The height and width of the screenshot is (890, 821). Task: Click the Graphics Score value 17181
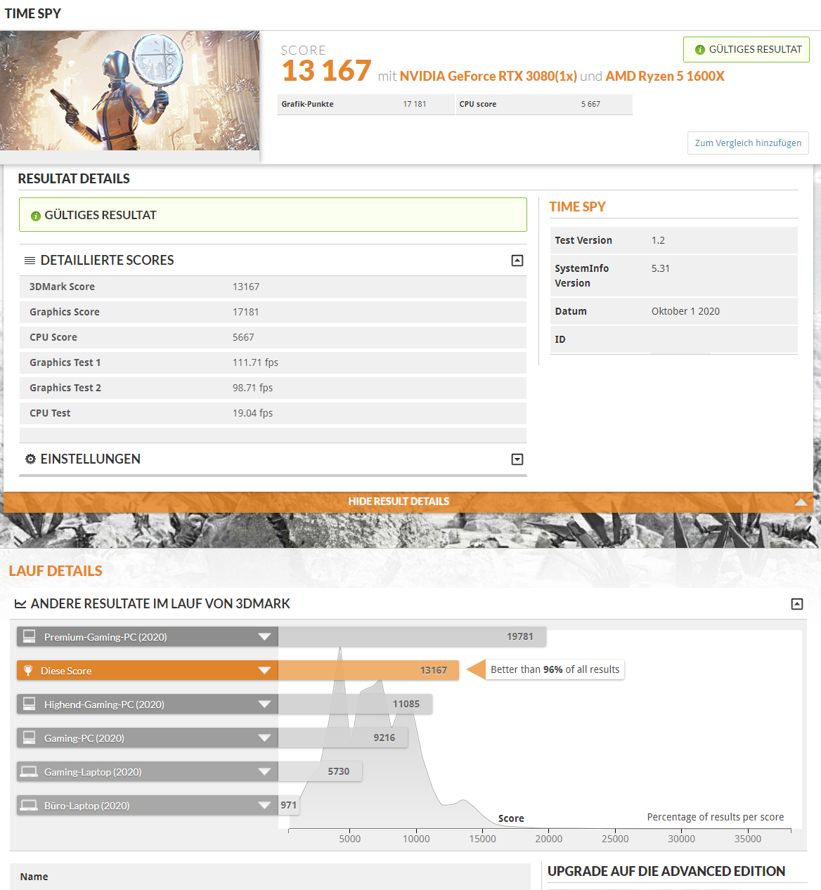[246, 312]
